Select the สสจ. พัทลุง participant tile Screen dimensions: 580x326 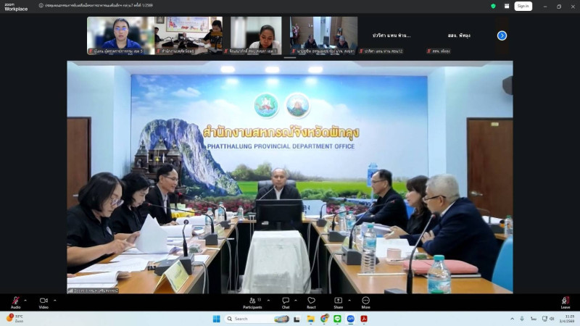coord(458,35)
